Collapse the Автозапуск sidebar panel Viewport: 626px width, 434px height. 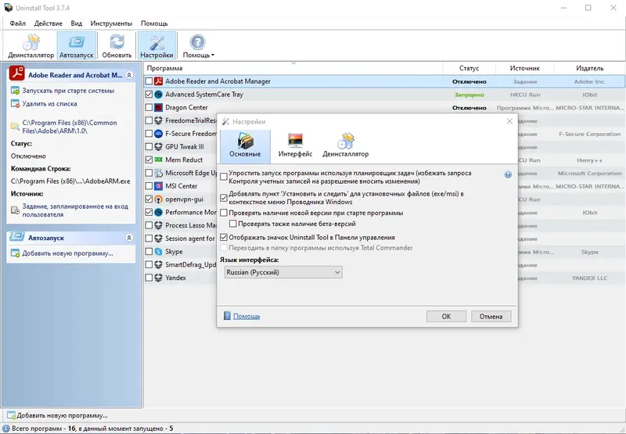129,238
